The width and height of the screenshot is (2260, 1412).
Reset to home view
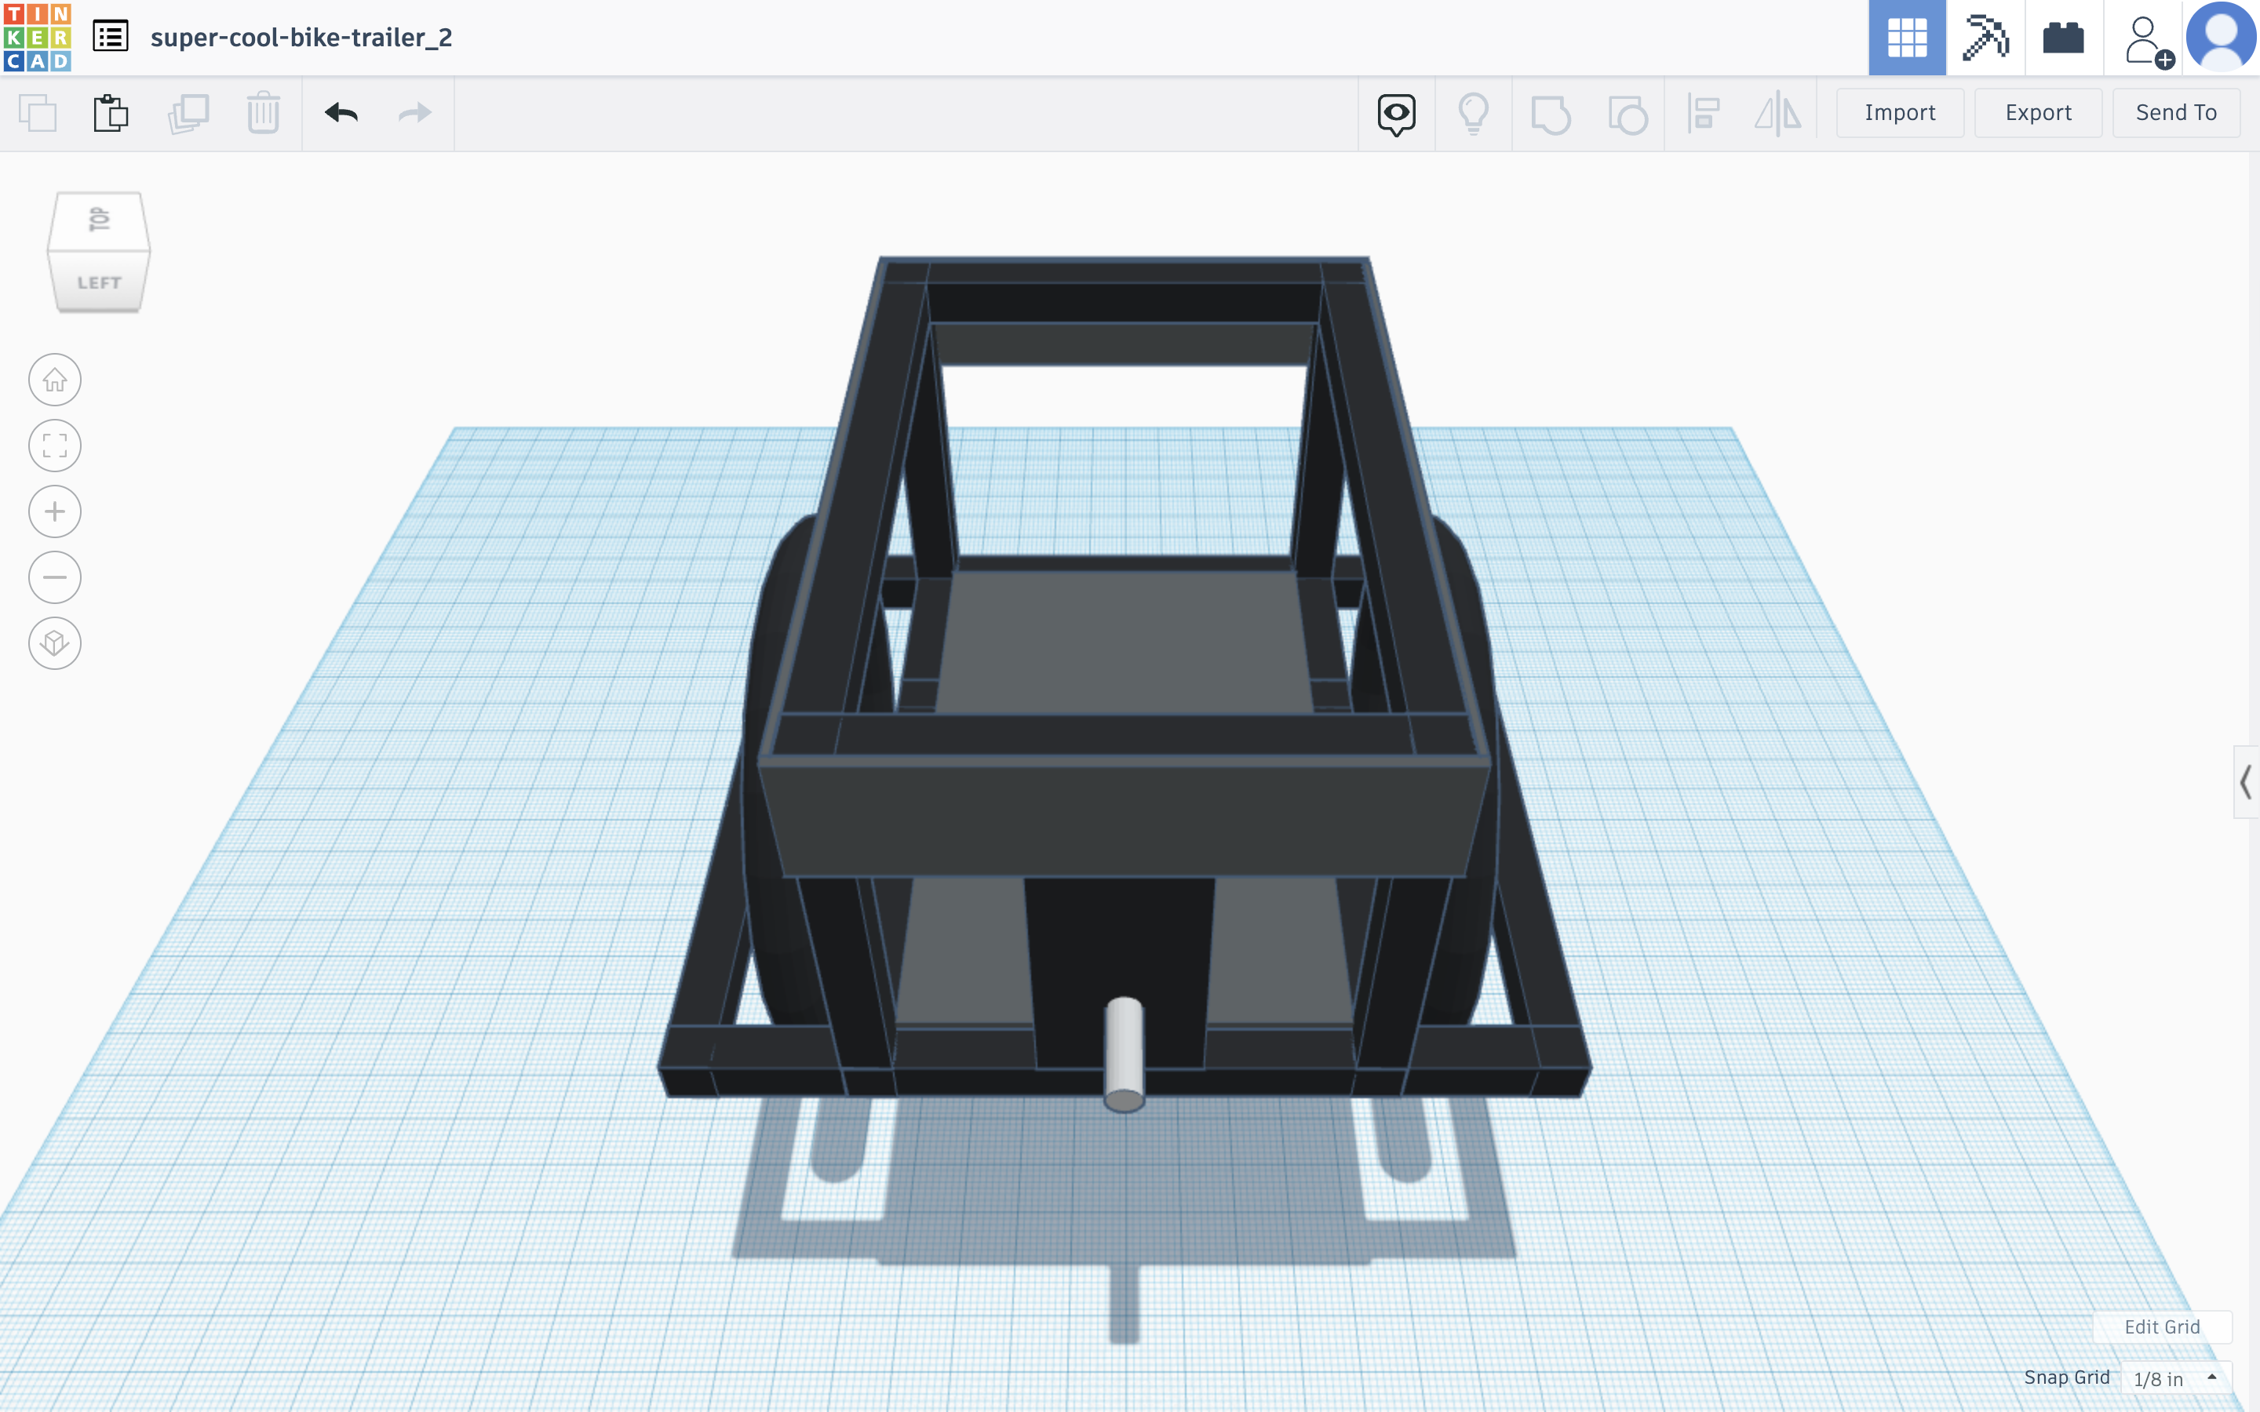tap(54, 380)
